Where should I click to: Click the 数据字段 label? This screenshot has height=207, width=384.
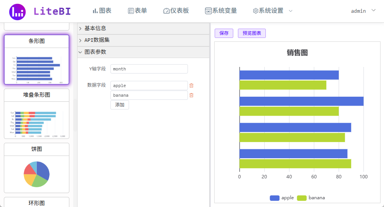(96, 85)
